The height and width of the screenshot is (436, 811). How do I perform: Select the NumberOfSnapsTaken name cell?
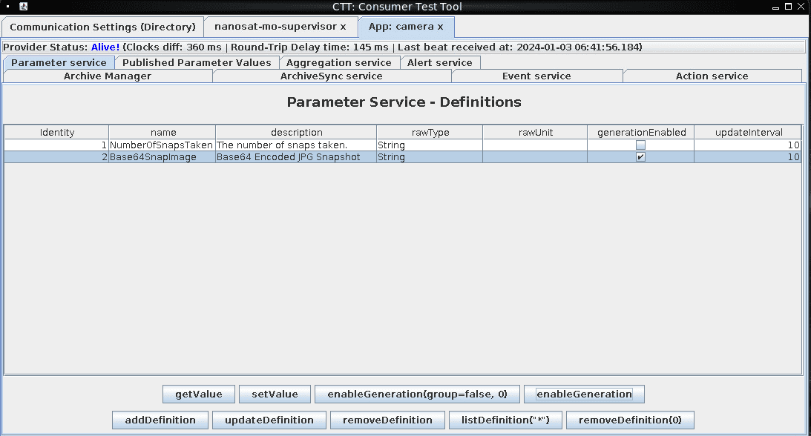pos(162,145)
